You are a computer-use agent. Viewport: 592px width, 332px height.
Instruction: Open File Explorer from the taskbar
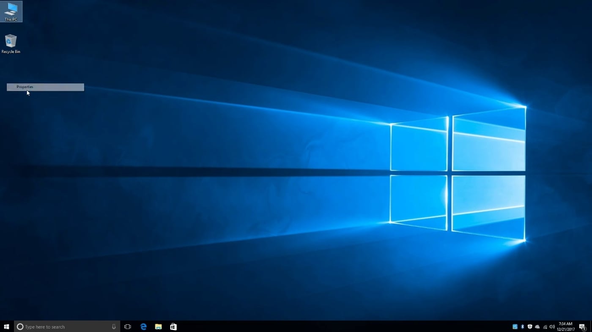(158, 327)
